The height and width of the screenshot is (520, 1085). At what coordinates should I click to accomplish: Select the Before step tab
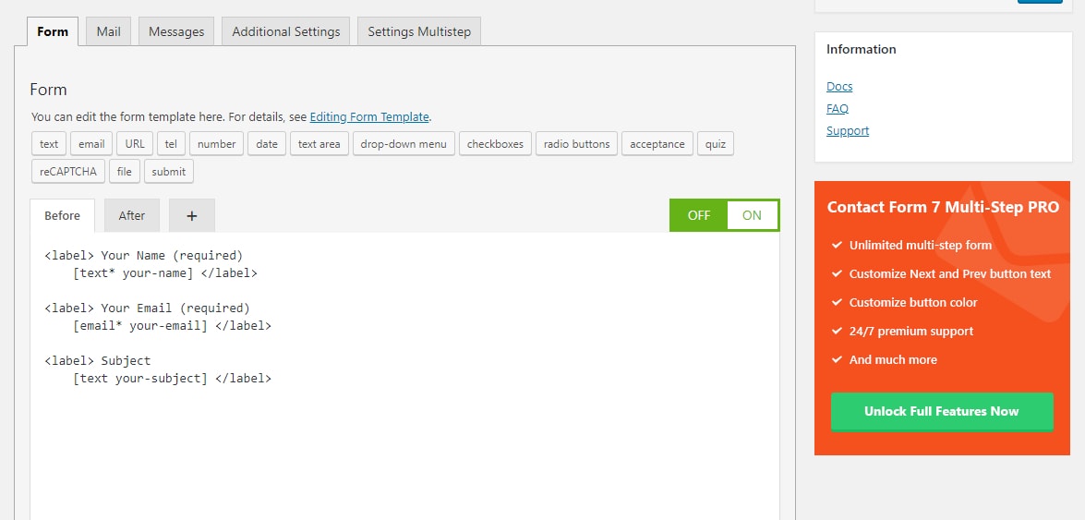point(62,215)
